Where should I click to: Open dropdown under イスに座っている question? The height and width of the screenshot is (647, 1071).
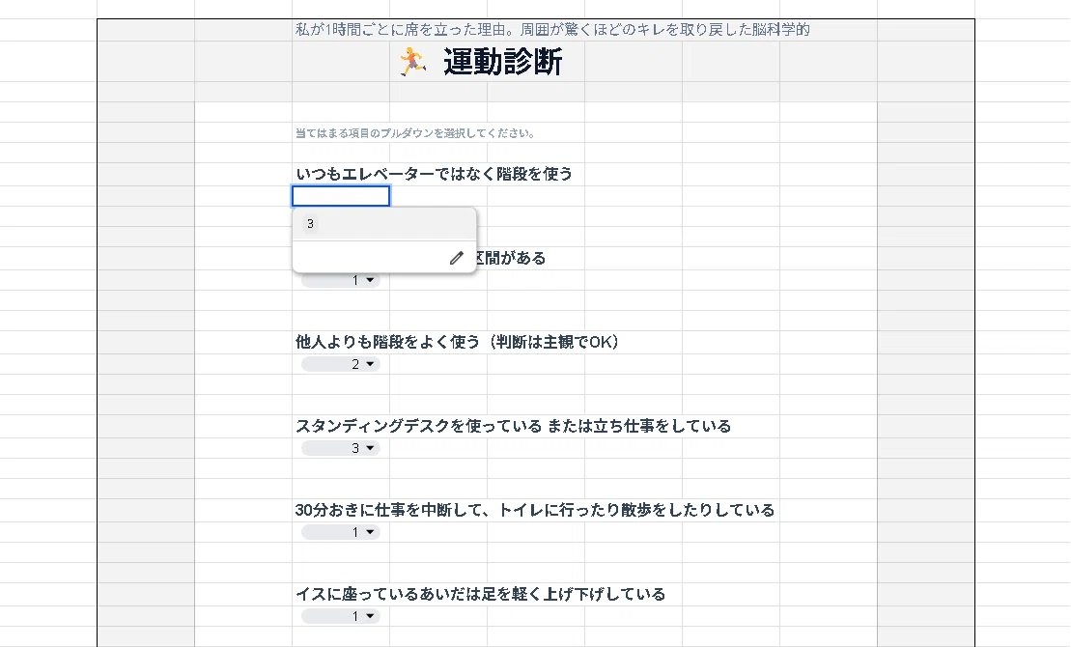341,616
